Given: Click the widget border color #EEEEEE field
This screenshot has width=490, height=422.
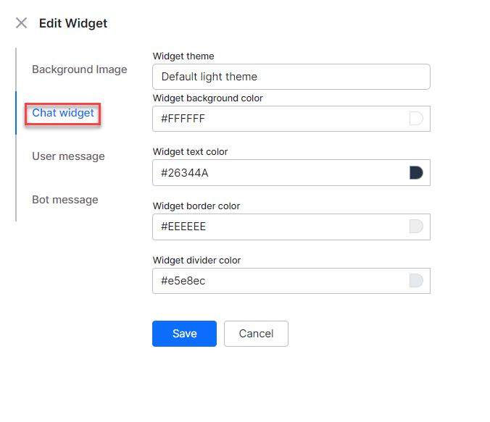Looking at the screenshot, I should click(279, 227).
